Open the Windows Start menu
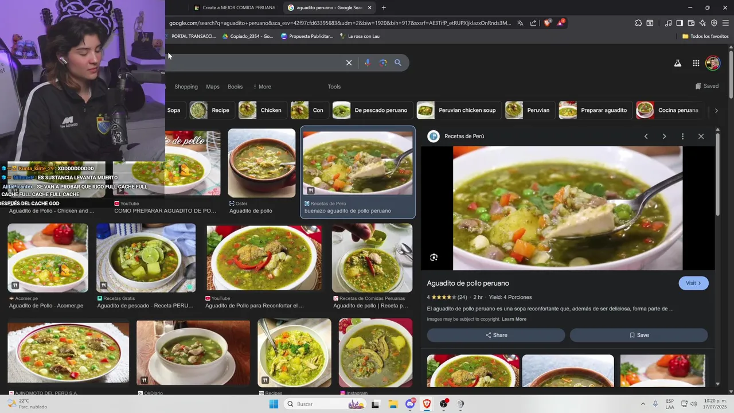The height and width of the screenshot is (413, 734). coord(274,404)
